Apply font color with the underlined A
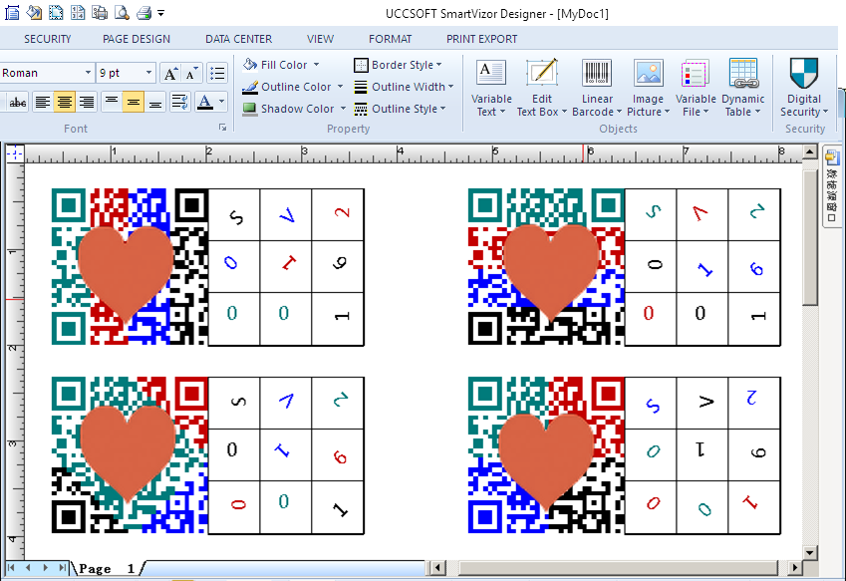Screen dimensions: 846x581 pyautogui.click(x=205, y=102)
